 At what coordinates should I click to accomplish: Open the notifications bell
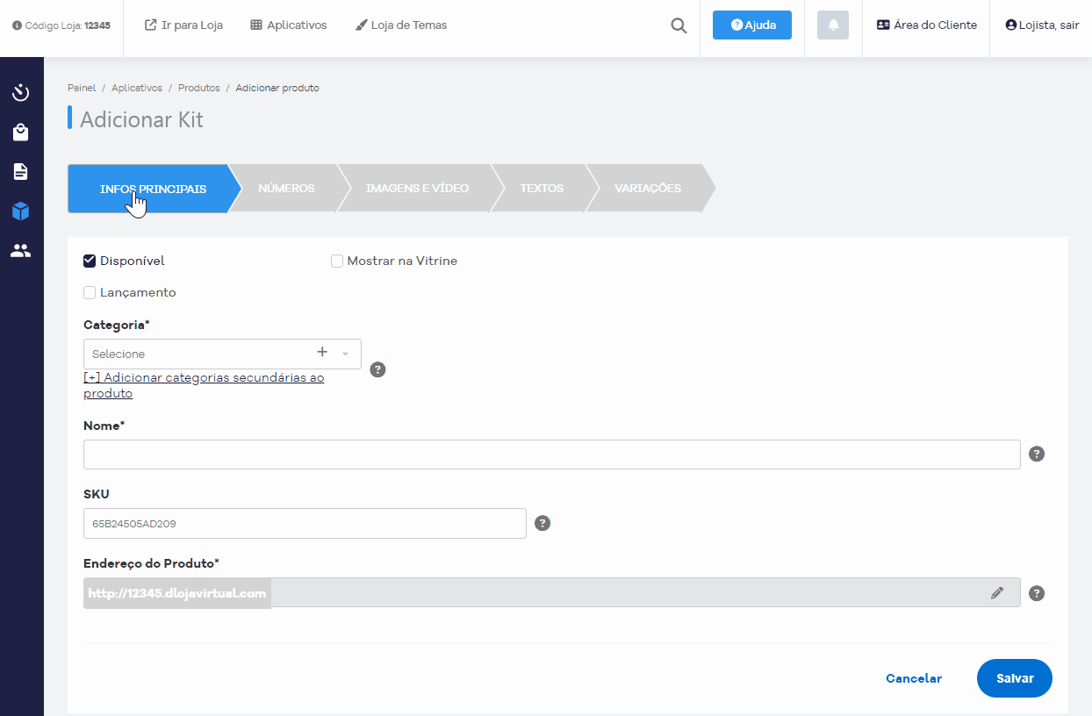click(x=833, y=25)
